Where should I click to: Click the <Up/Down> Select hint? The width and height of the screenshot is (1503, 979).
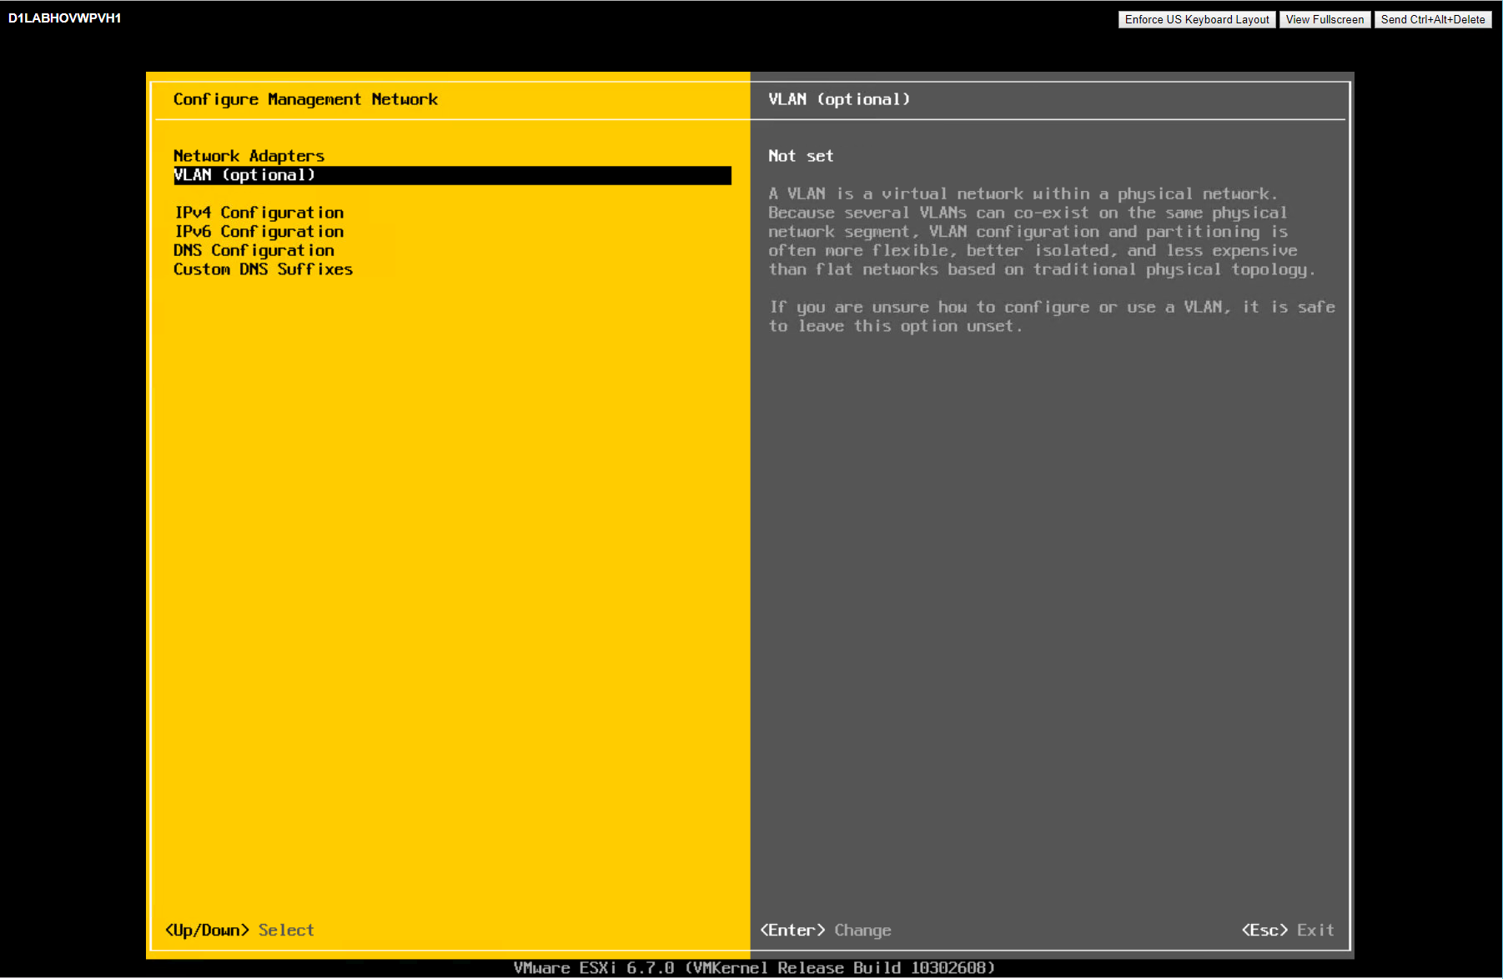[239, 930]
